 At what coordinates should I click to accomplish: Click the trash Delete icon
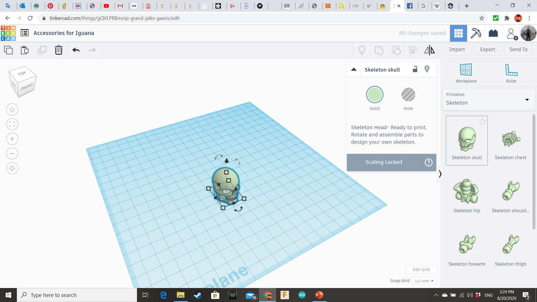click(x=58, y=50)
